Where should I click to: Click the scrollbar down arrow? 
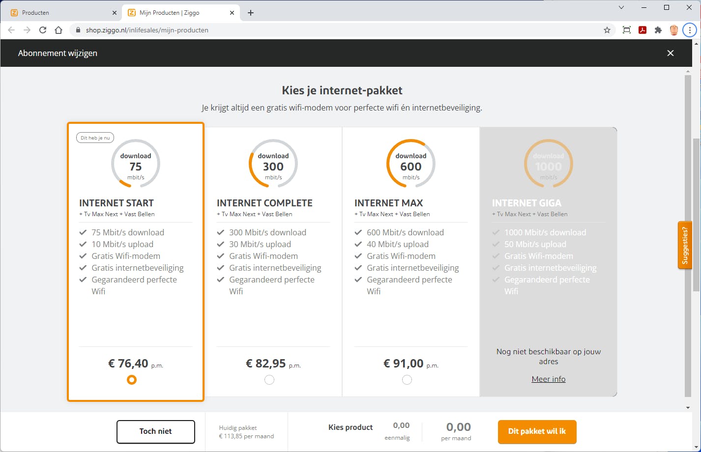(688, 407)
